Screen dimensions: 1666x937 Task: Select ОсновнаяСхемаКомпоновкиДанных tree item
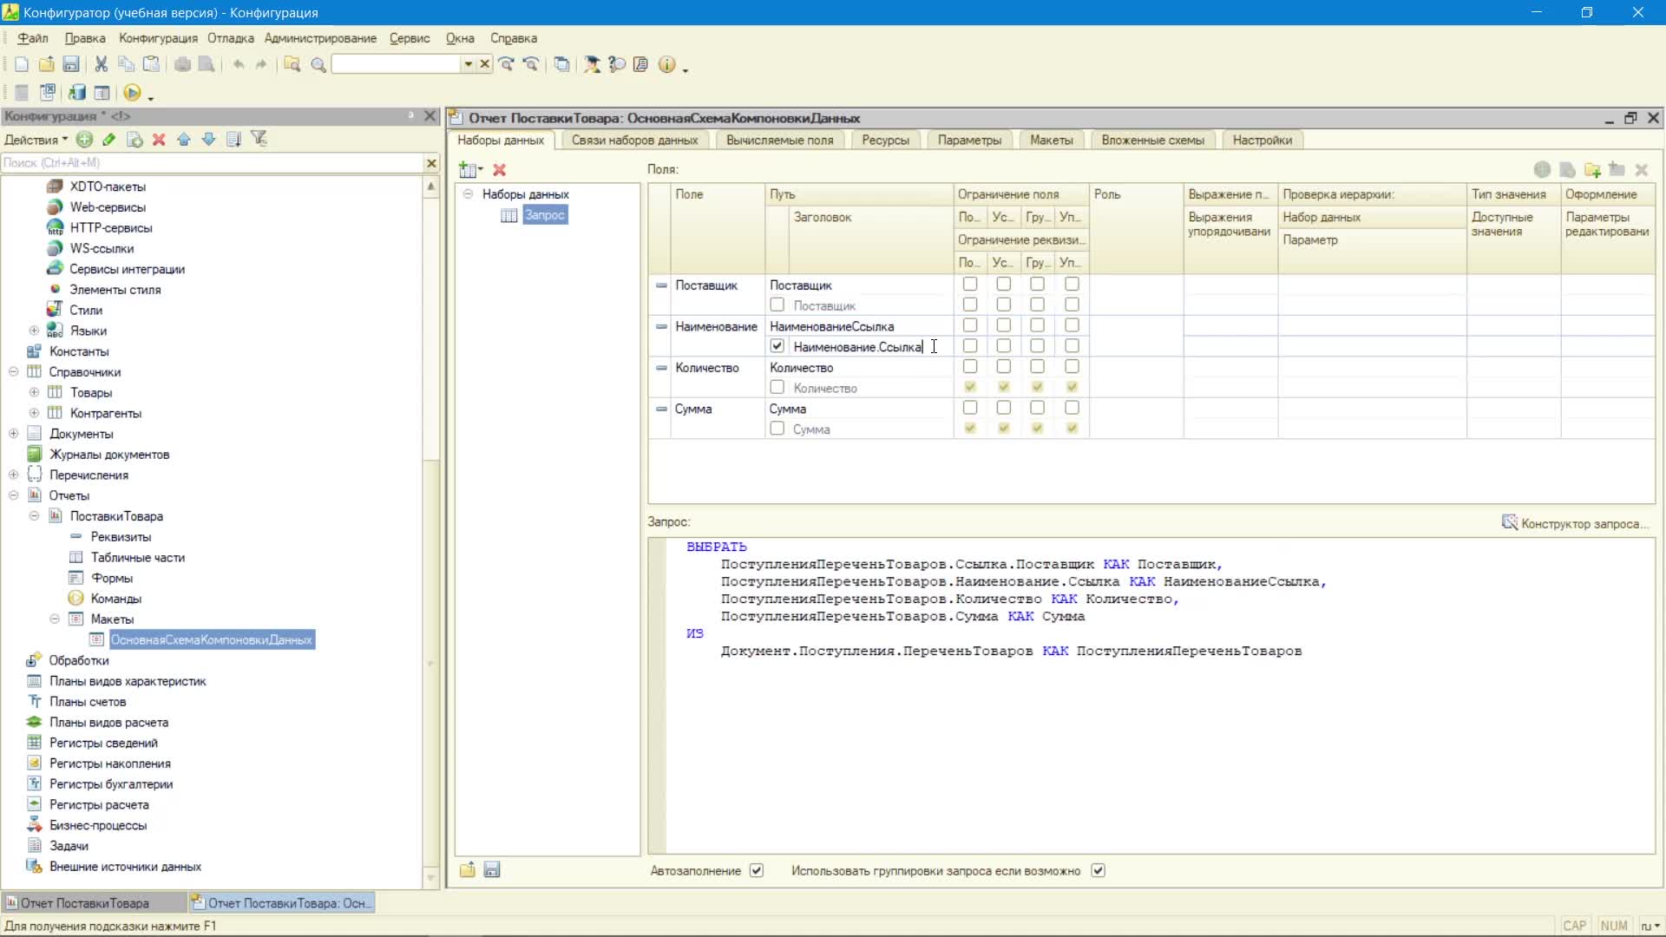coord(211,639)
